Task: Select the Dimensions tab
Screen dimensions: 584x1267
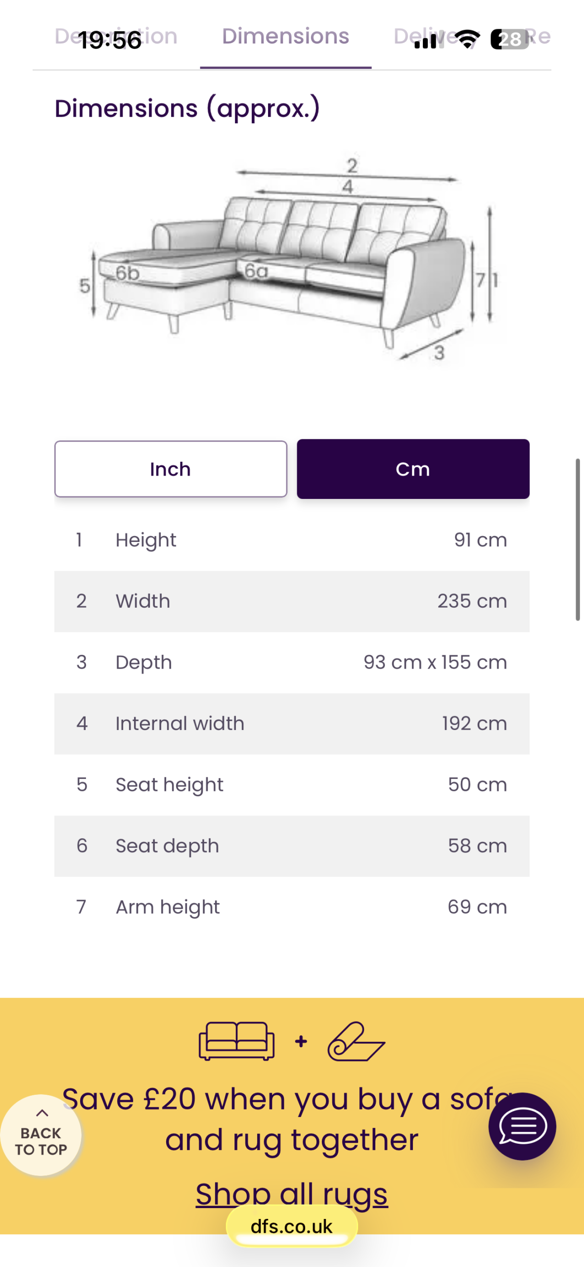Action: pos(285,36)
